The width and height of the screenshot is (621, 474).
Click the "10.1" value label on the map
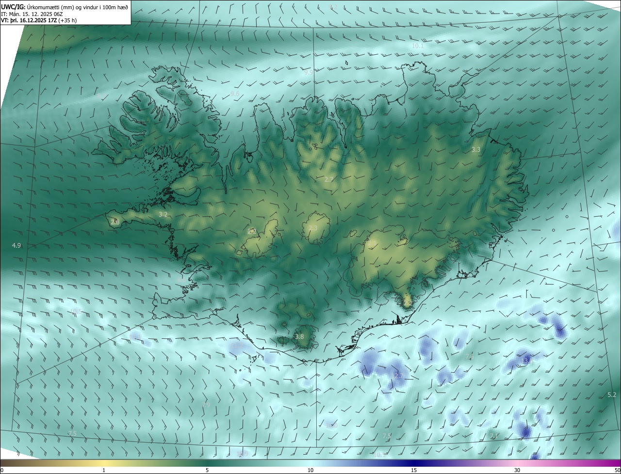pos(418,46)
